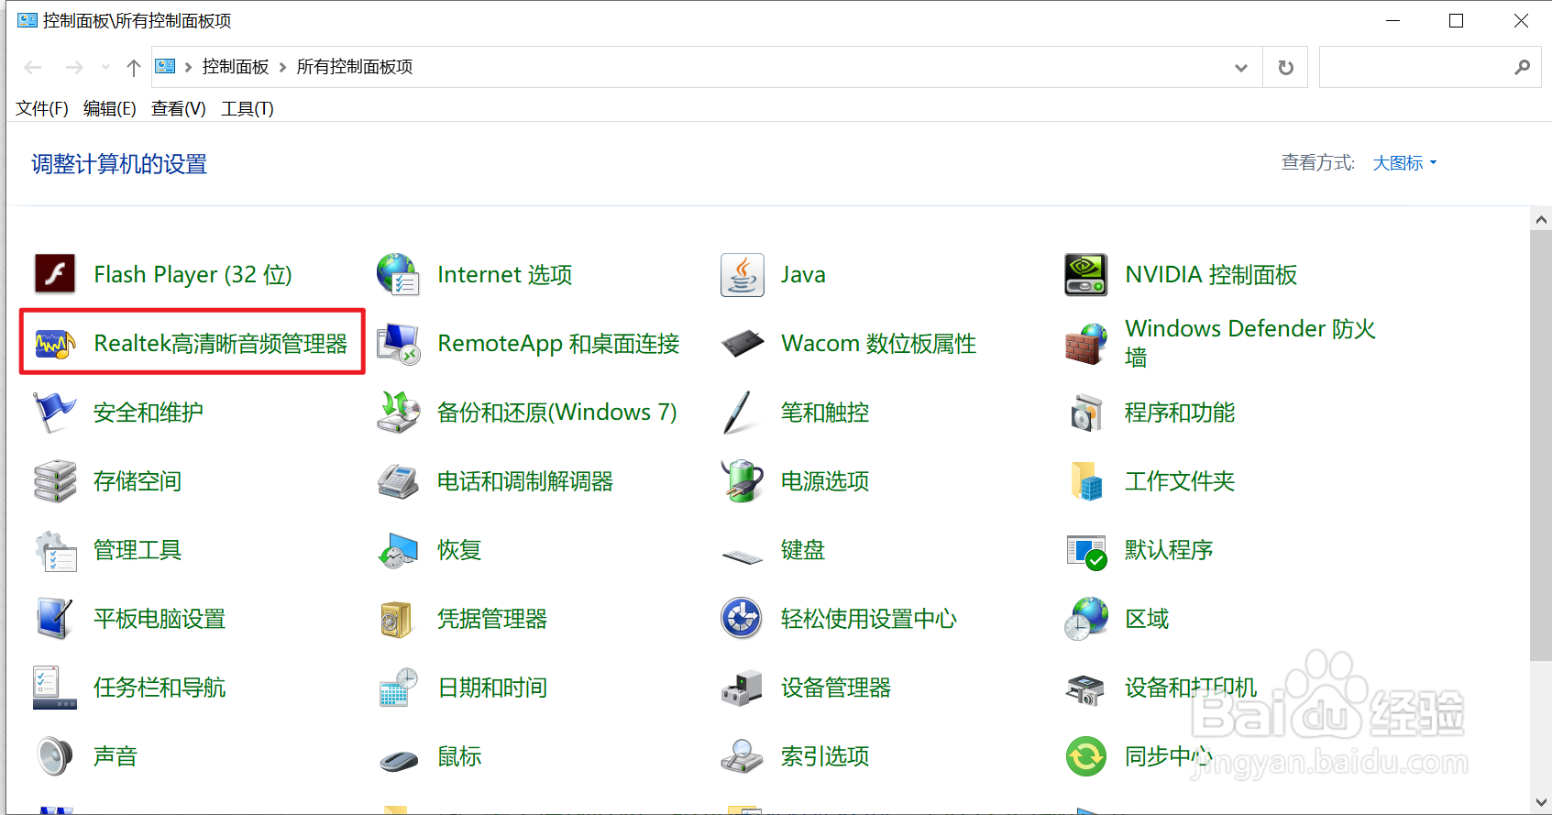Go up one level with up arrow
Screen dimensions: 1552x815
134,67
